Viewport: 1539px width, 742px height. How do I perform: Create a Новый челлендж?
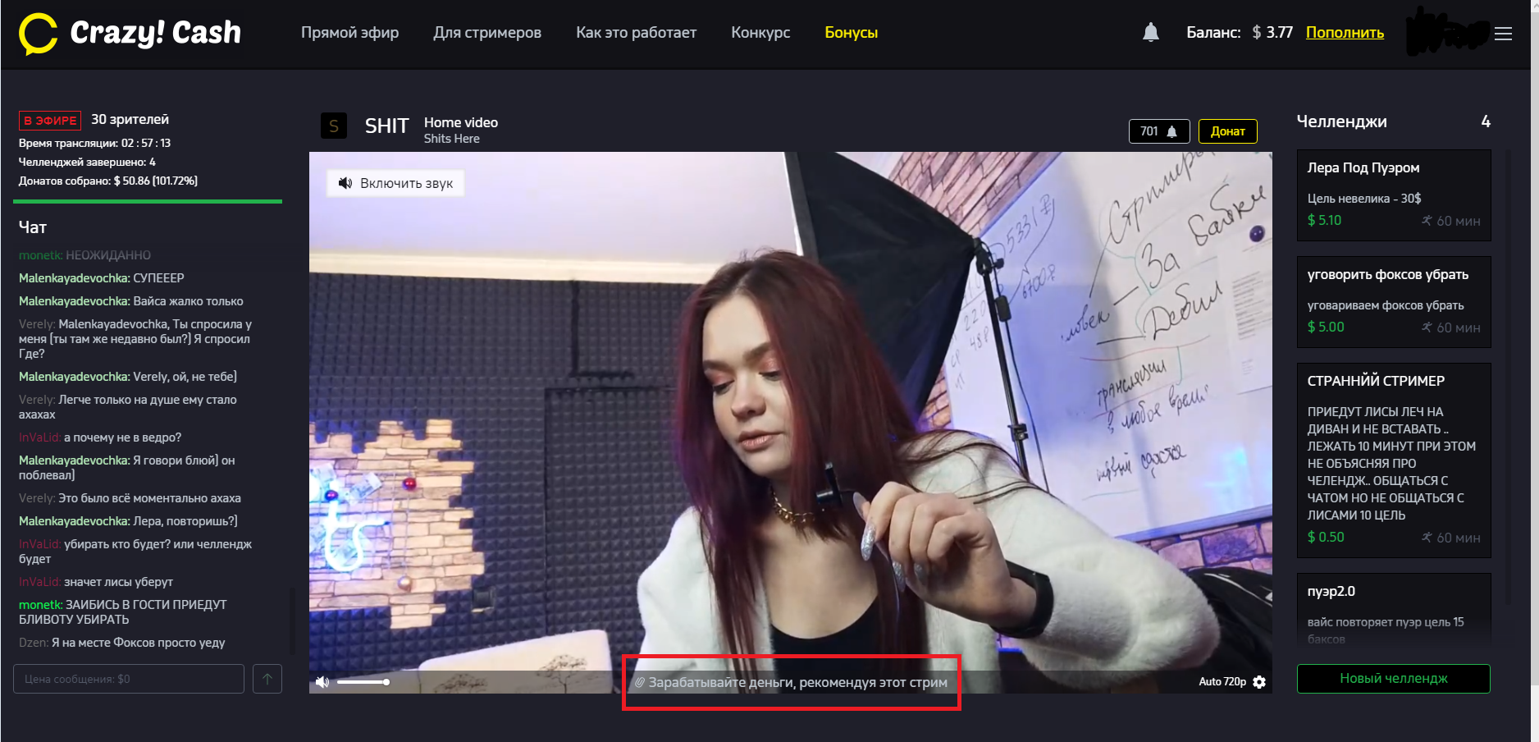[1393, 679]
